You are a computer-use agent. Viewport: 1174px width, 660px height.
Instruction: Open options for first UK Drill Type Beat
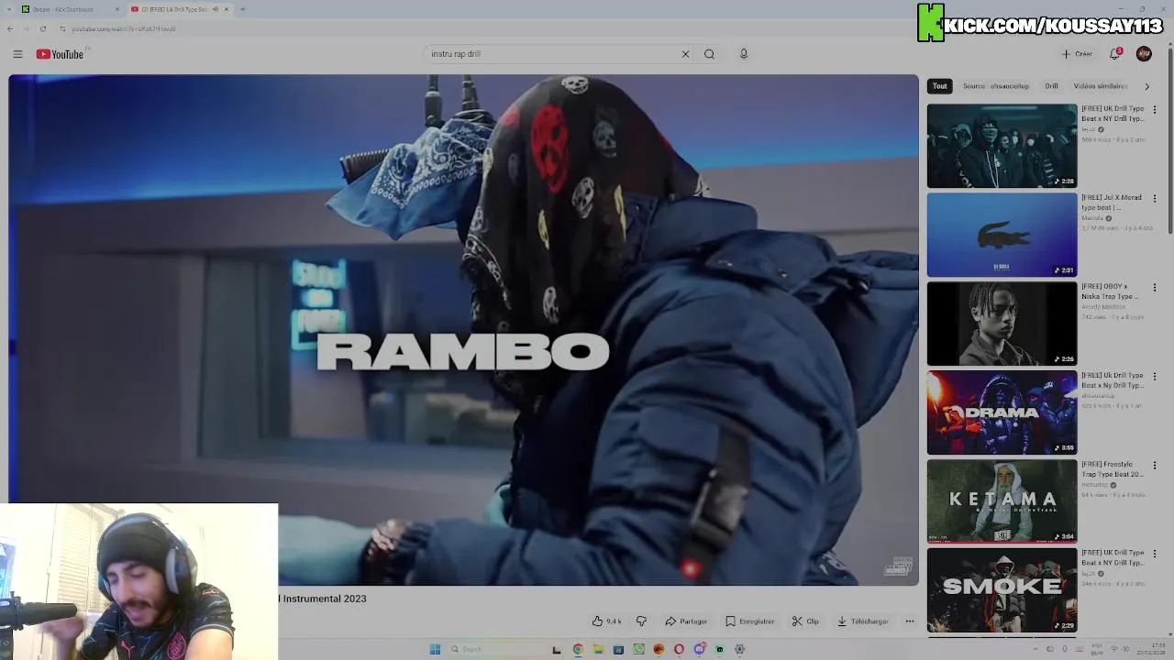[x=1155, y=110]
